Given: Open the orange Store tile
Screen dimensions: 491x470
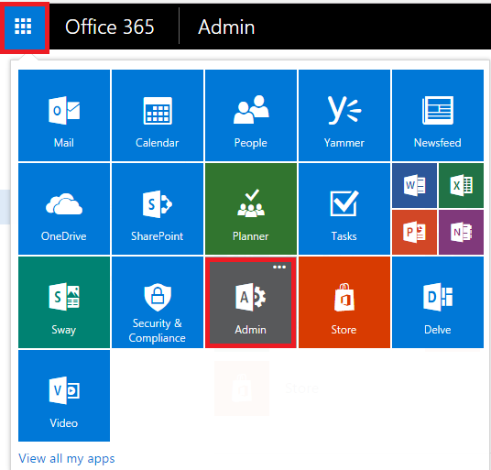Looking at the screenshot, I should tap(344, 302).
